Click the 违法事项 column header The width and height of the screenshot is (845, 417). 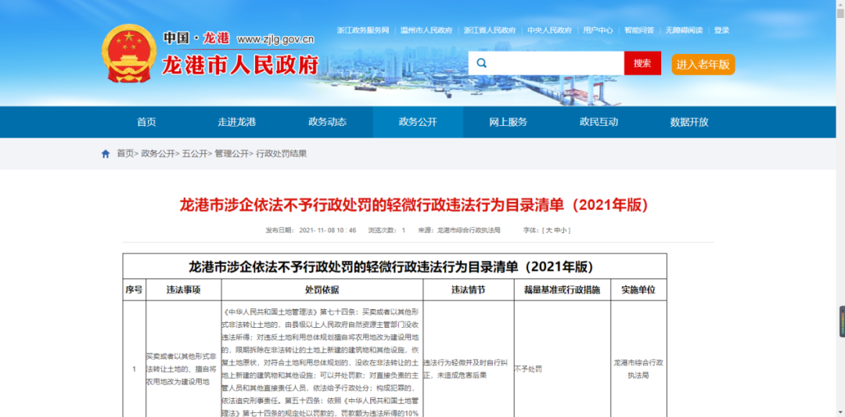click(183, 289)
